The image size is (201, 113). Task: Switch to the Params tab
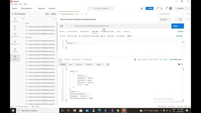pos(62,31)
